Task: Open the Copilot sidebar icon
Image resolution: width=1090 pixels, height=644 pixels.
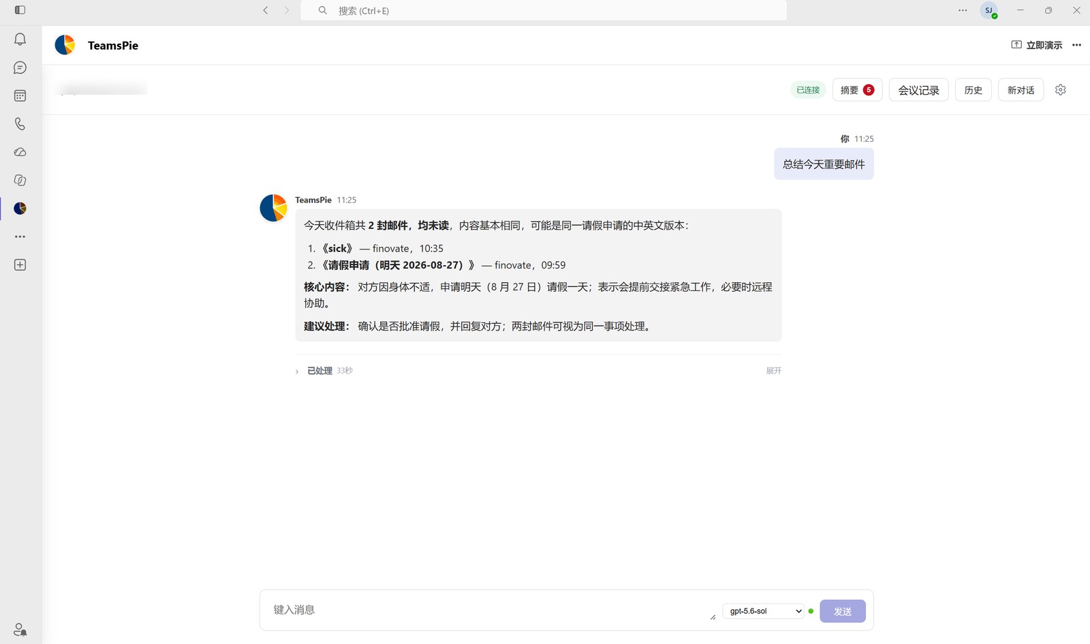Action: click(20, 180)
